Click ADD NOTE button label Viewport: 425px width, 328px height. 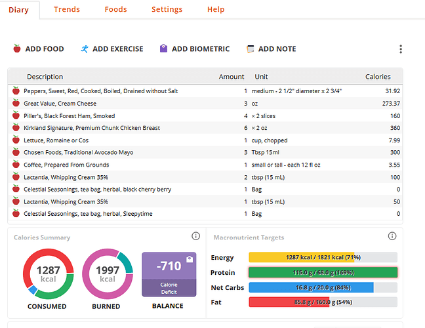277,49
